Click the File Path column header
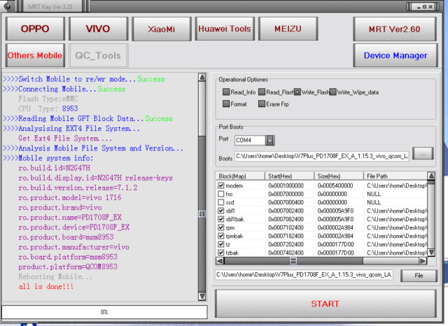This screenshot has height=326, width=448. (x=395, y=176)
